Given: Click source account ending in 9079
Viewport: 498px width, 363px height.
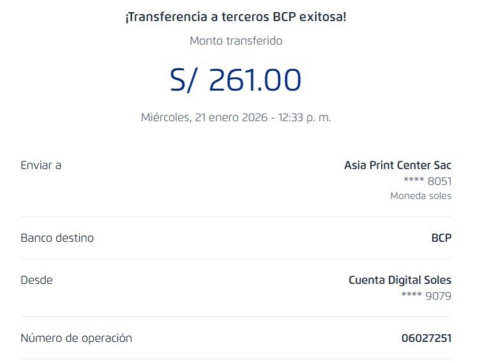Looking at the screenshot, I should [426, 296].
